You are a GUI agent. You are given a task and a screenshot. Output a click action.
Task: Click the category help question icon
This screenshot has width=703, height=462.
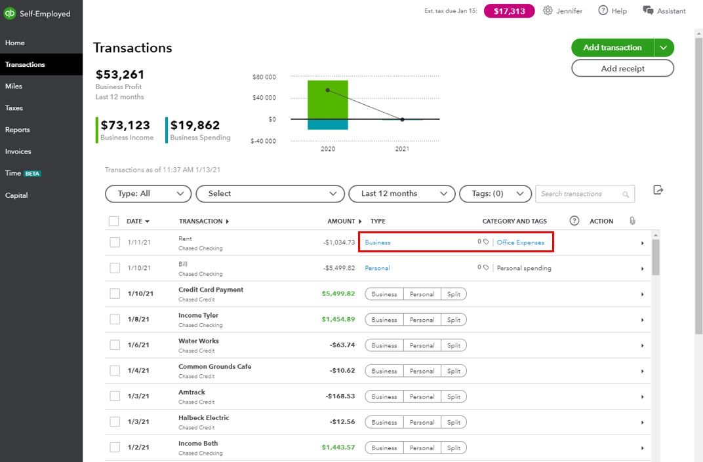tap(574, 220)
